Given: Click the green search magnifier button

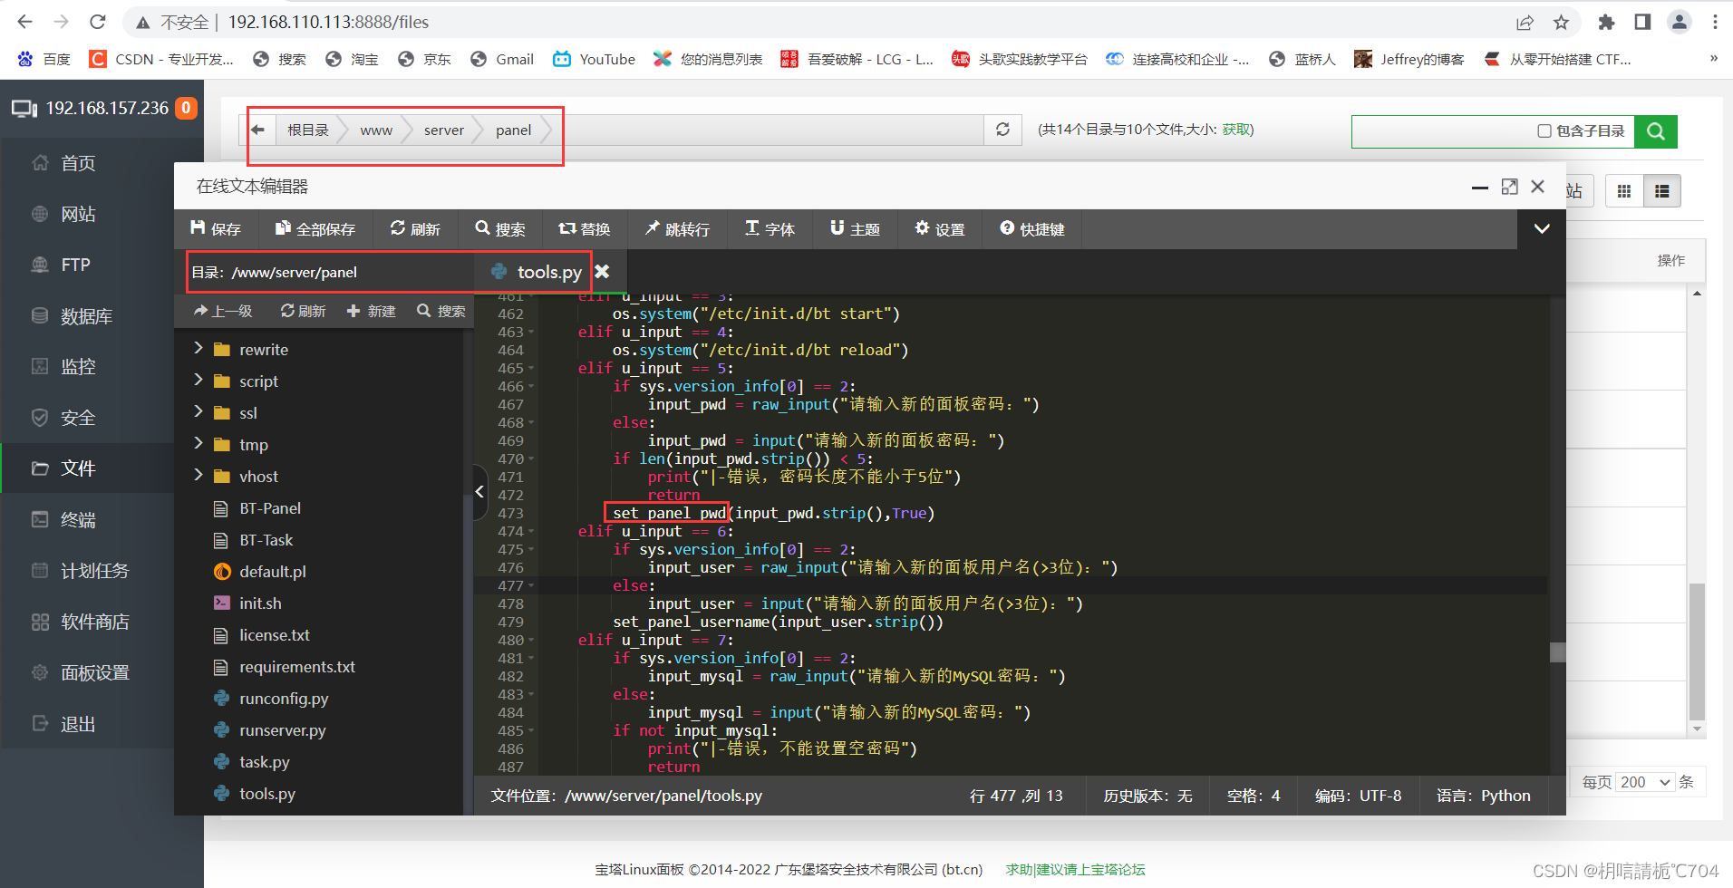Looking at the screenshot, I should (1656, 131).
